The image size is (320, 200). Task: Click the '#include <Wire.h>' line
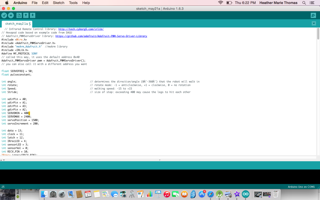14,39
